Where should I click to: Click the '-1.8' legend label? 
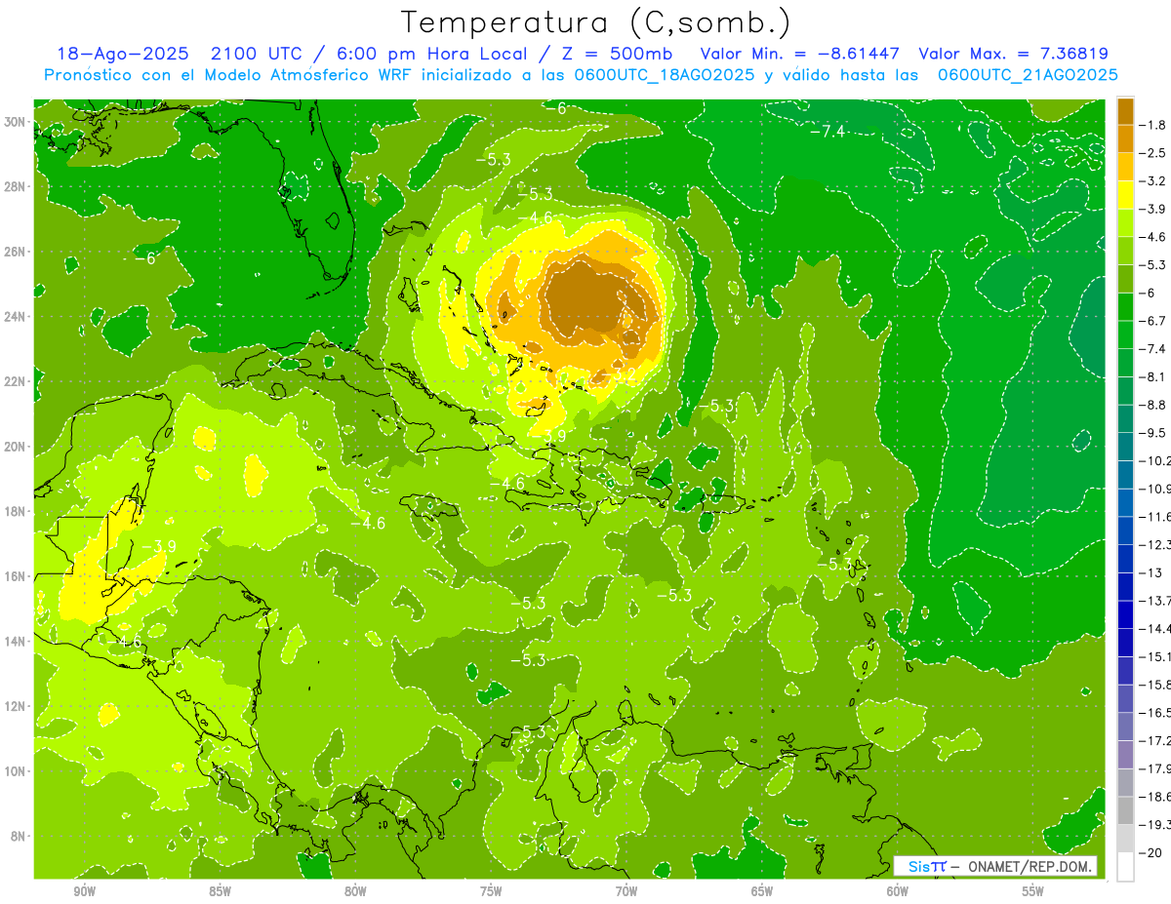pos(1153,125)
